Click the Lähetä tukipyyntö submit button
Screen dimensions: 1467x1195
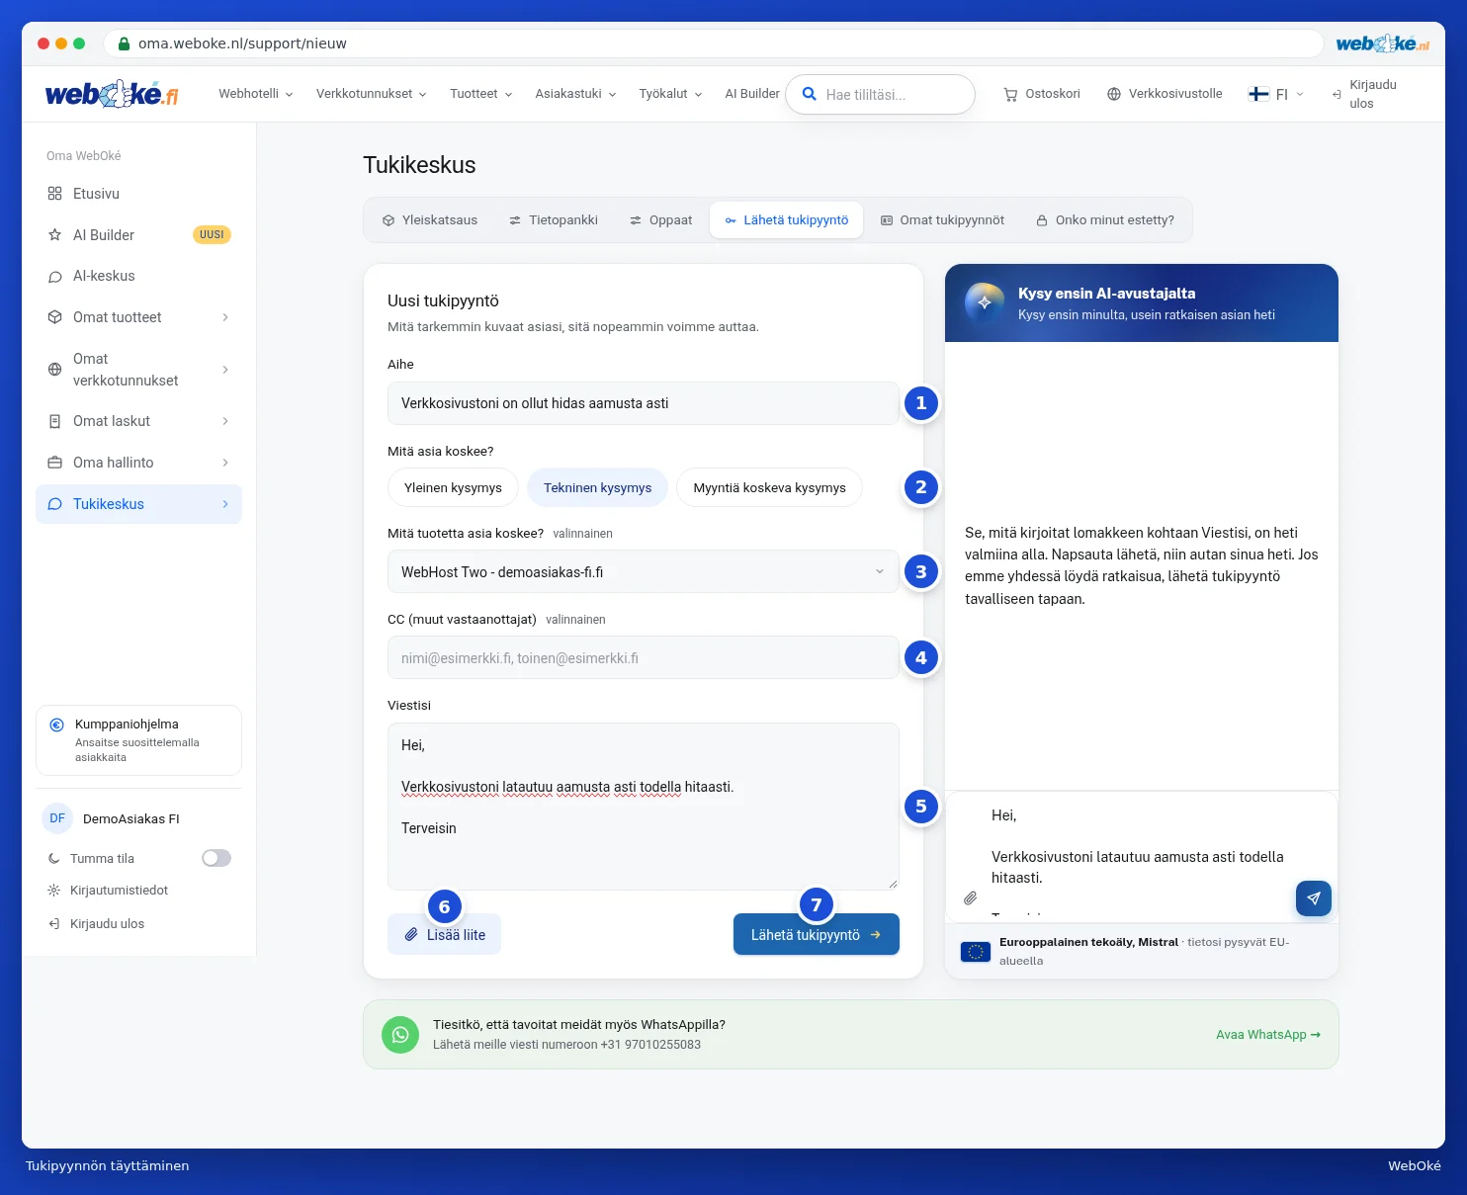click(x=817, y=934)
